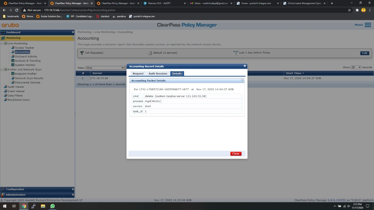This screenshot has width=374, height=210.
Task: Open the Show records count dropdown
Action: pos(356,67)
